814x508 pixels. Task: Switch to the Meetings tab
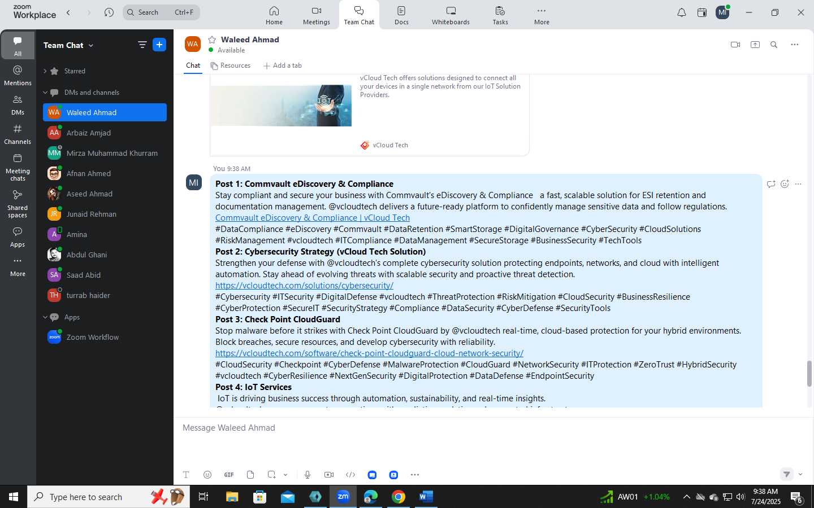316,15
